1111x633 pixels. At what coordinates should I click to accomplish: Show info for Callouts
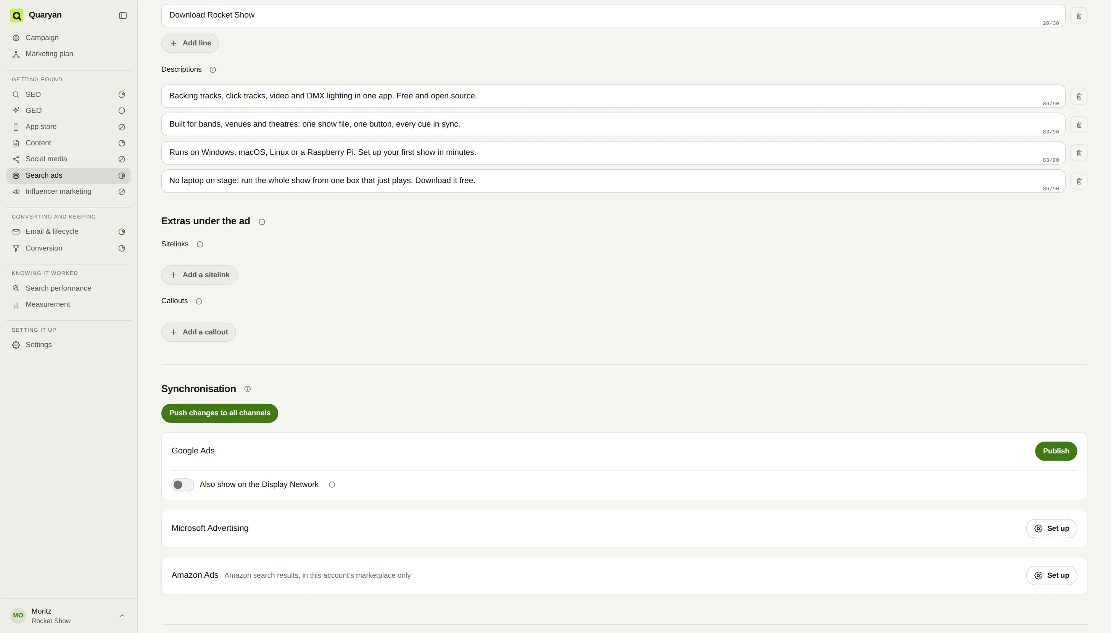[x=199, y=301]
